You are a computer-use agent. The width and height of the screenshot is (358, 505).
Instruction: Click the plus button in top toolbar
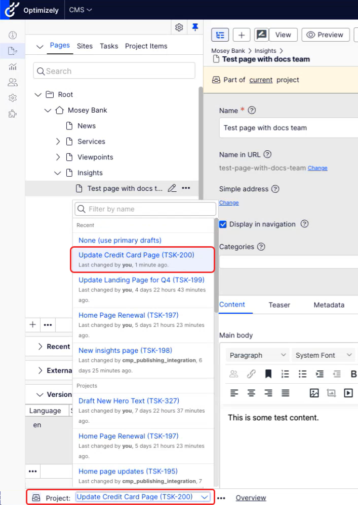[242, 35]
